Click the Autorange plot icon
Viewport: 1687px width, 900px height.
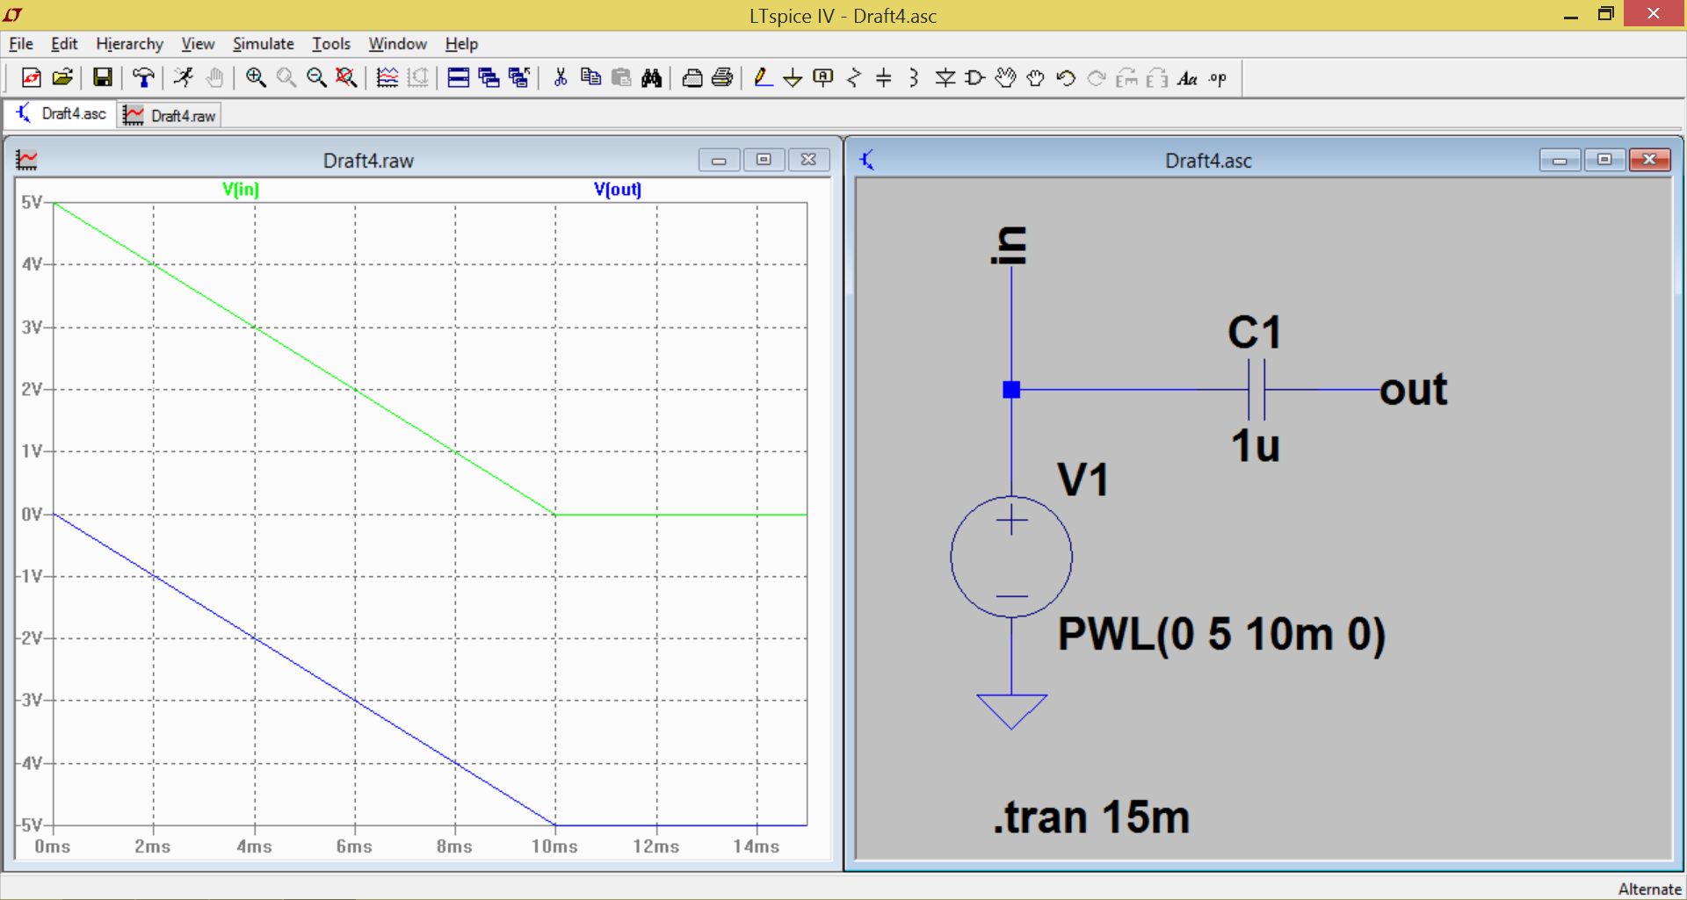[418, 78]
